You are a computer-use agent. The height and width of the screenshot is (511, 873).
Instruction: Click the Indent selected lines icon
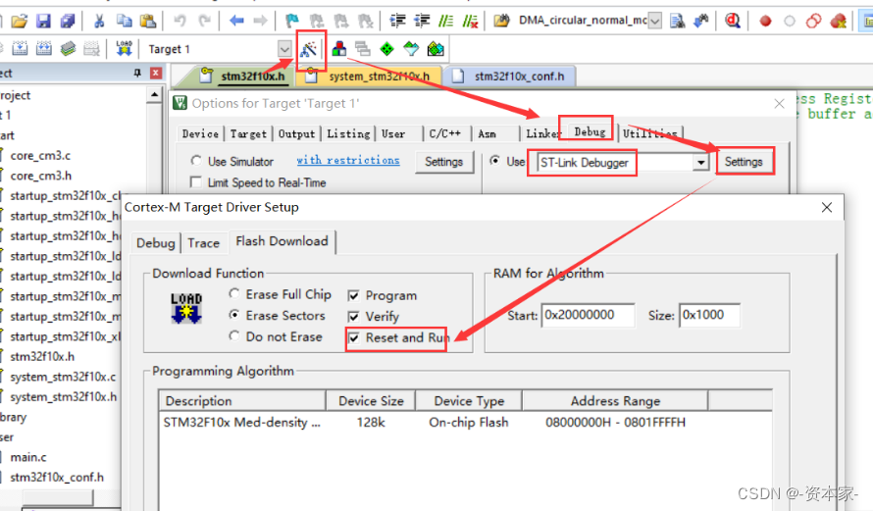[397, 22]
